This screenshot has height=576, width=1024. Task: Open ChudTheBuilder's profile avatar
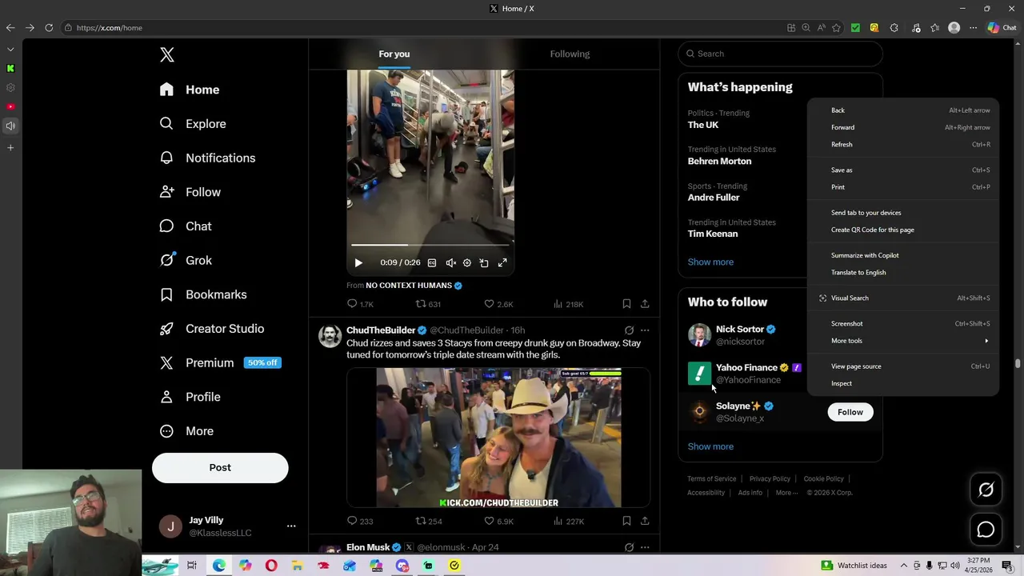[330, 336]
